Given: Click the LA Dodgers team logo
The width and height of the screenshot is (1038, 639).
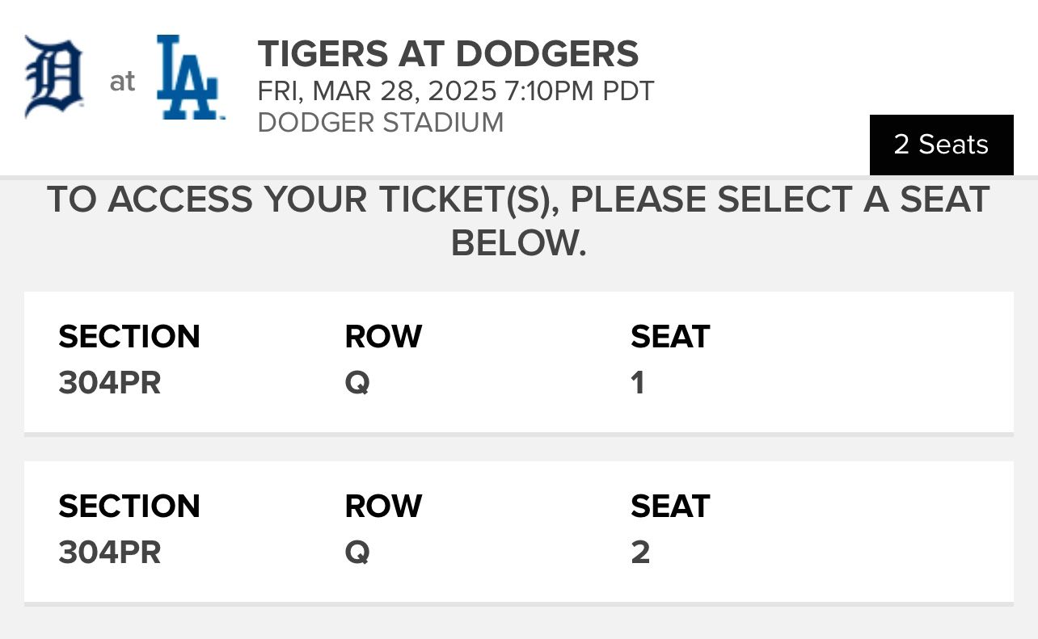Looking at the screenshot, I should click(x=190, y=78).
